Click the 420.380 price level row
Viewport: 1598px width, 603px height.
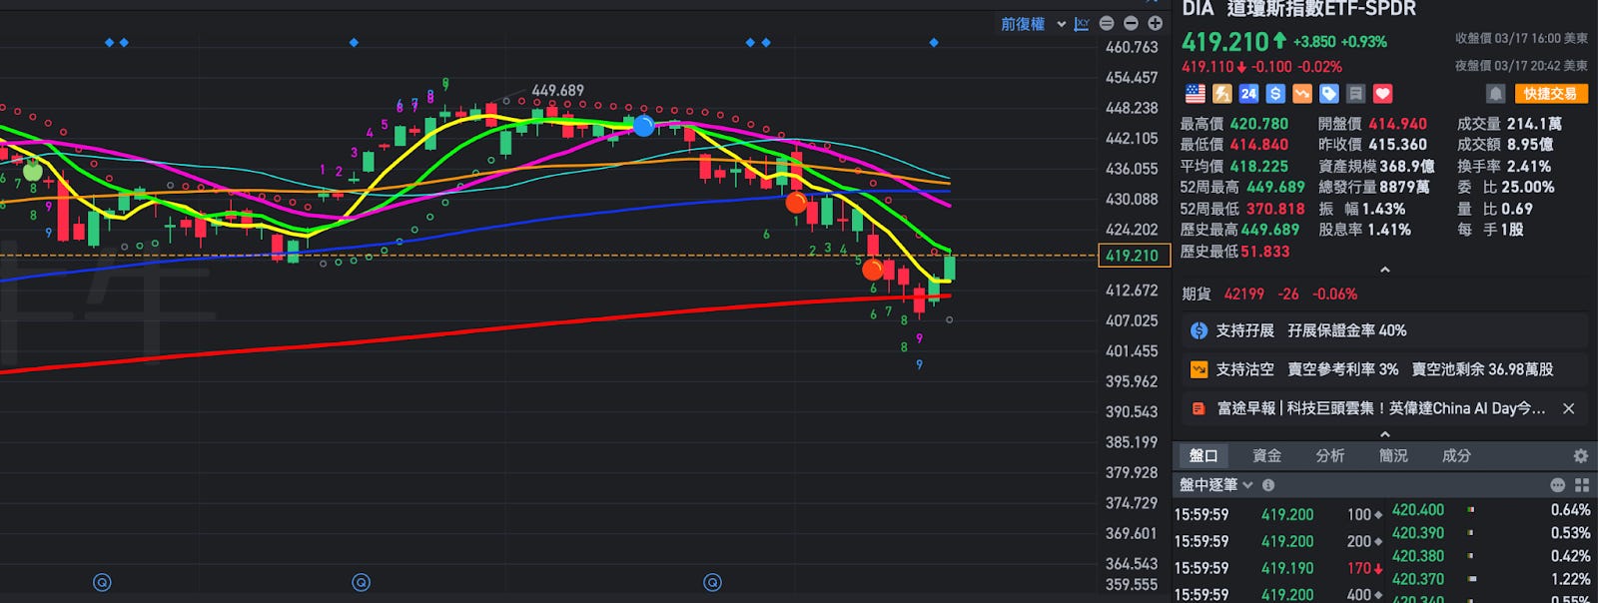[x=1492, y=556]
